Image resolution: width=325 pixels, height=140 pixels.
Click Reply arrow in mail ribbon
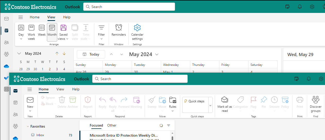[103, 102]
